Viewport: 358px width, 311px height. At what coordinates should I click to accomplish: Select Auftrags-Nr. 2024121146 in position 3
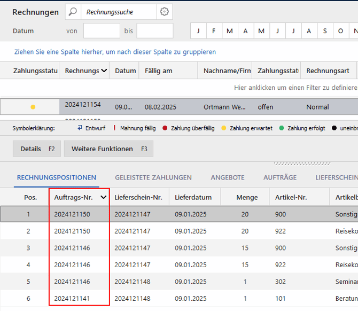click(x=72, y=248)
